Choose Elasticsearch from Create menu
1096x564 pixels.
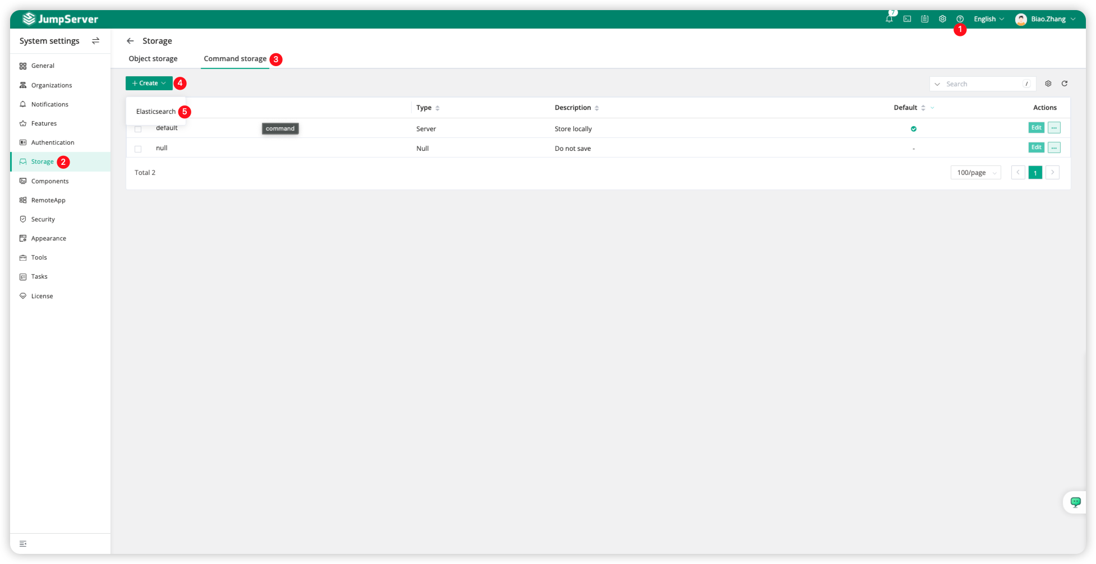(x=156, y=112)
